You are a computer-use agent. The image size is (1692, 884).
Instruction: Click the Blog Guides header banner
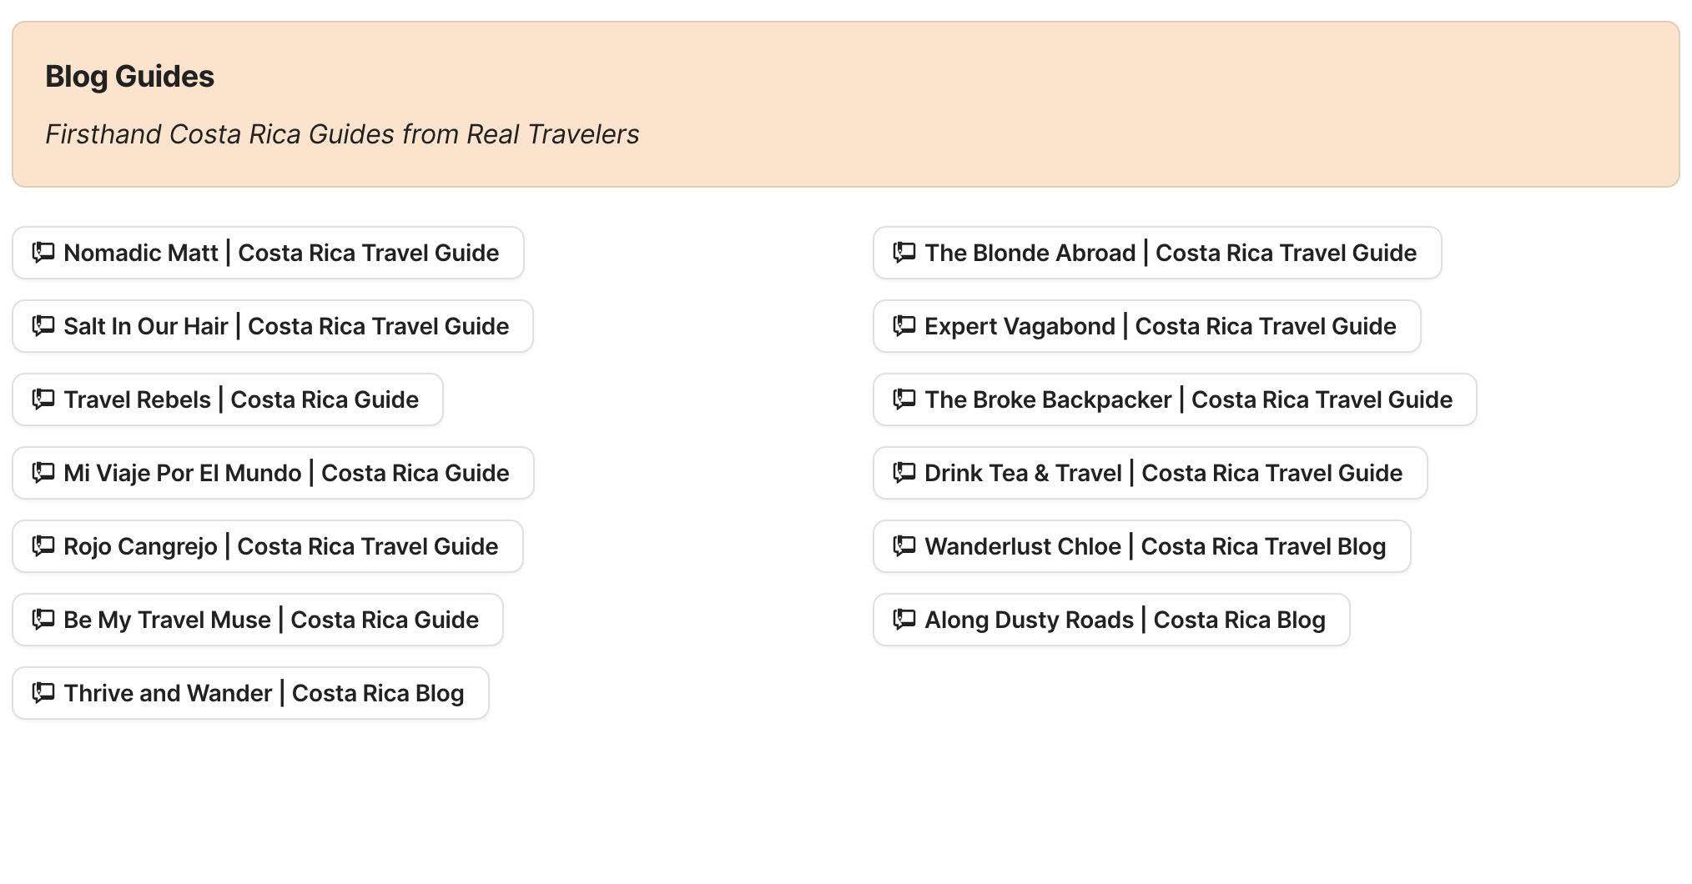point(846,104)
